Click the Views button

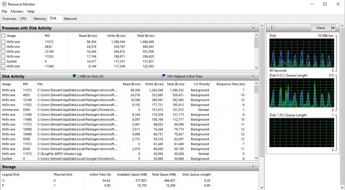pyautogui.click(x=321, y=28)
